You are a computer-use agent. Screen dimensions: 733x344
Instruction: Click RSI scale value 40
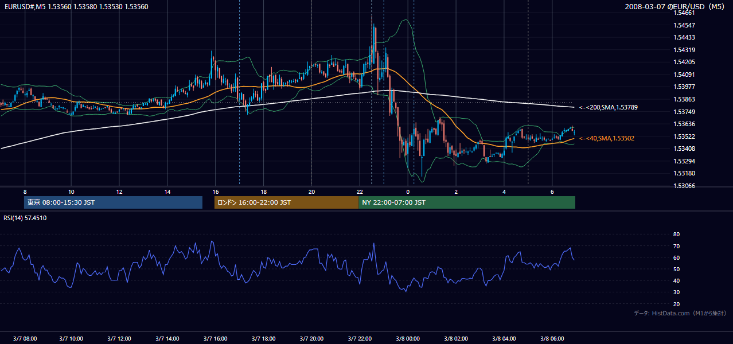676,280
